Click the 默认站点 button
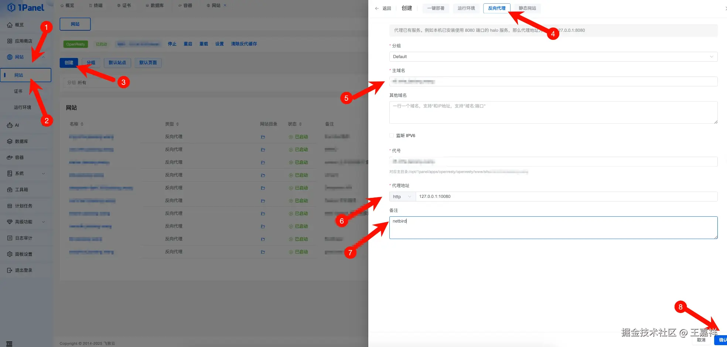Screen dimensions: 727x347 [117, 63]
